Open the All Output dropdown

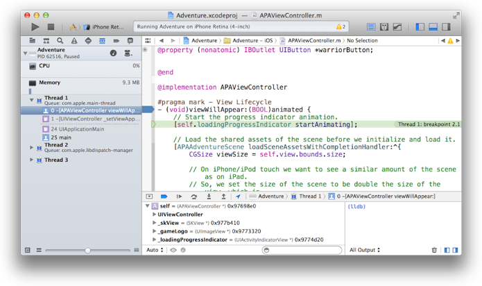coord(365,250)
